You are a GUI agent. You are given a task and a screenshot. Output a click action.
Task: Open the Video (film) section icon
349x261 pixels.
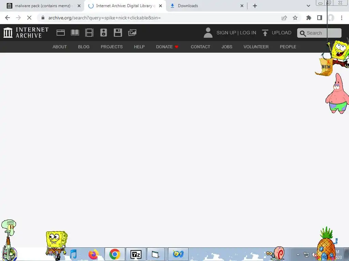tap(89, 33)
